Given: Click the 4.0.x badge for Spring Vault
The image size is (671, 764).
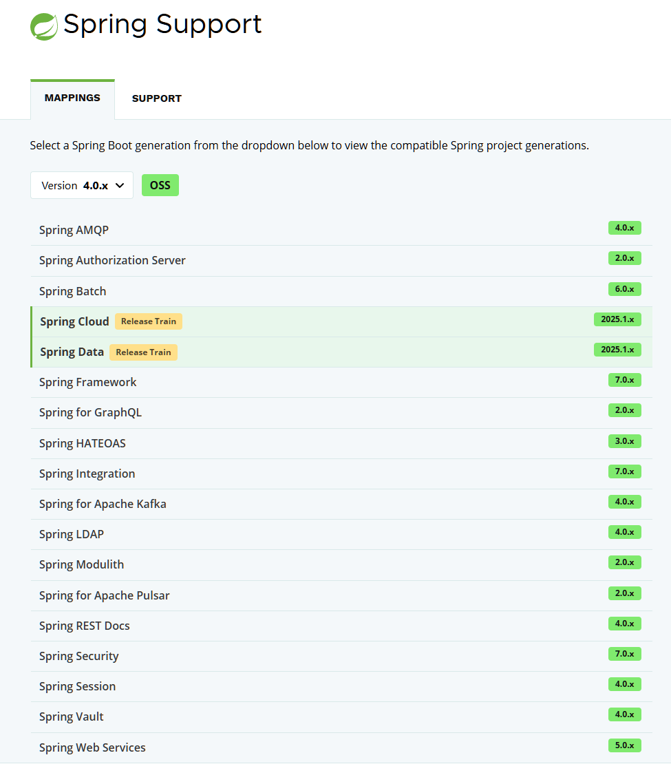Looking at the screenshot, I should [624, 714].
